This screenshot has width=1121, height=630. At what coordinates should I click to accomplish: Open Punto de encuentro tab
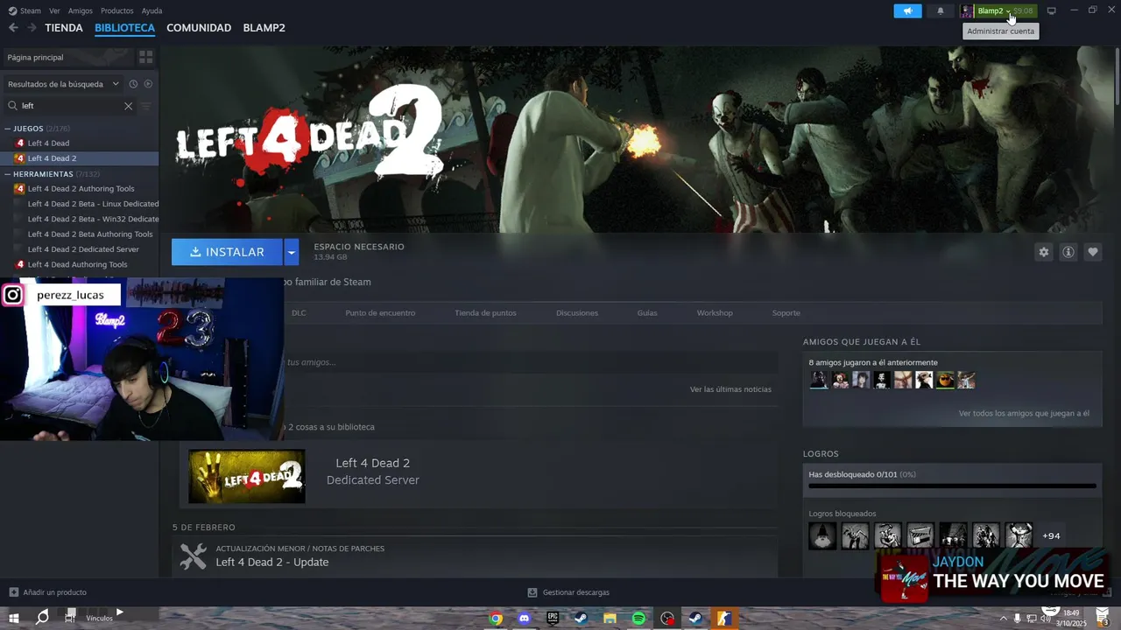click(380, 312)
